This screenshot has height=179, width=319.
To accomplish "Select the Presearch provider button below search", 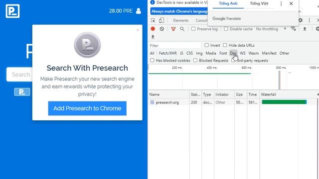I will [22, 92].
